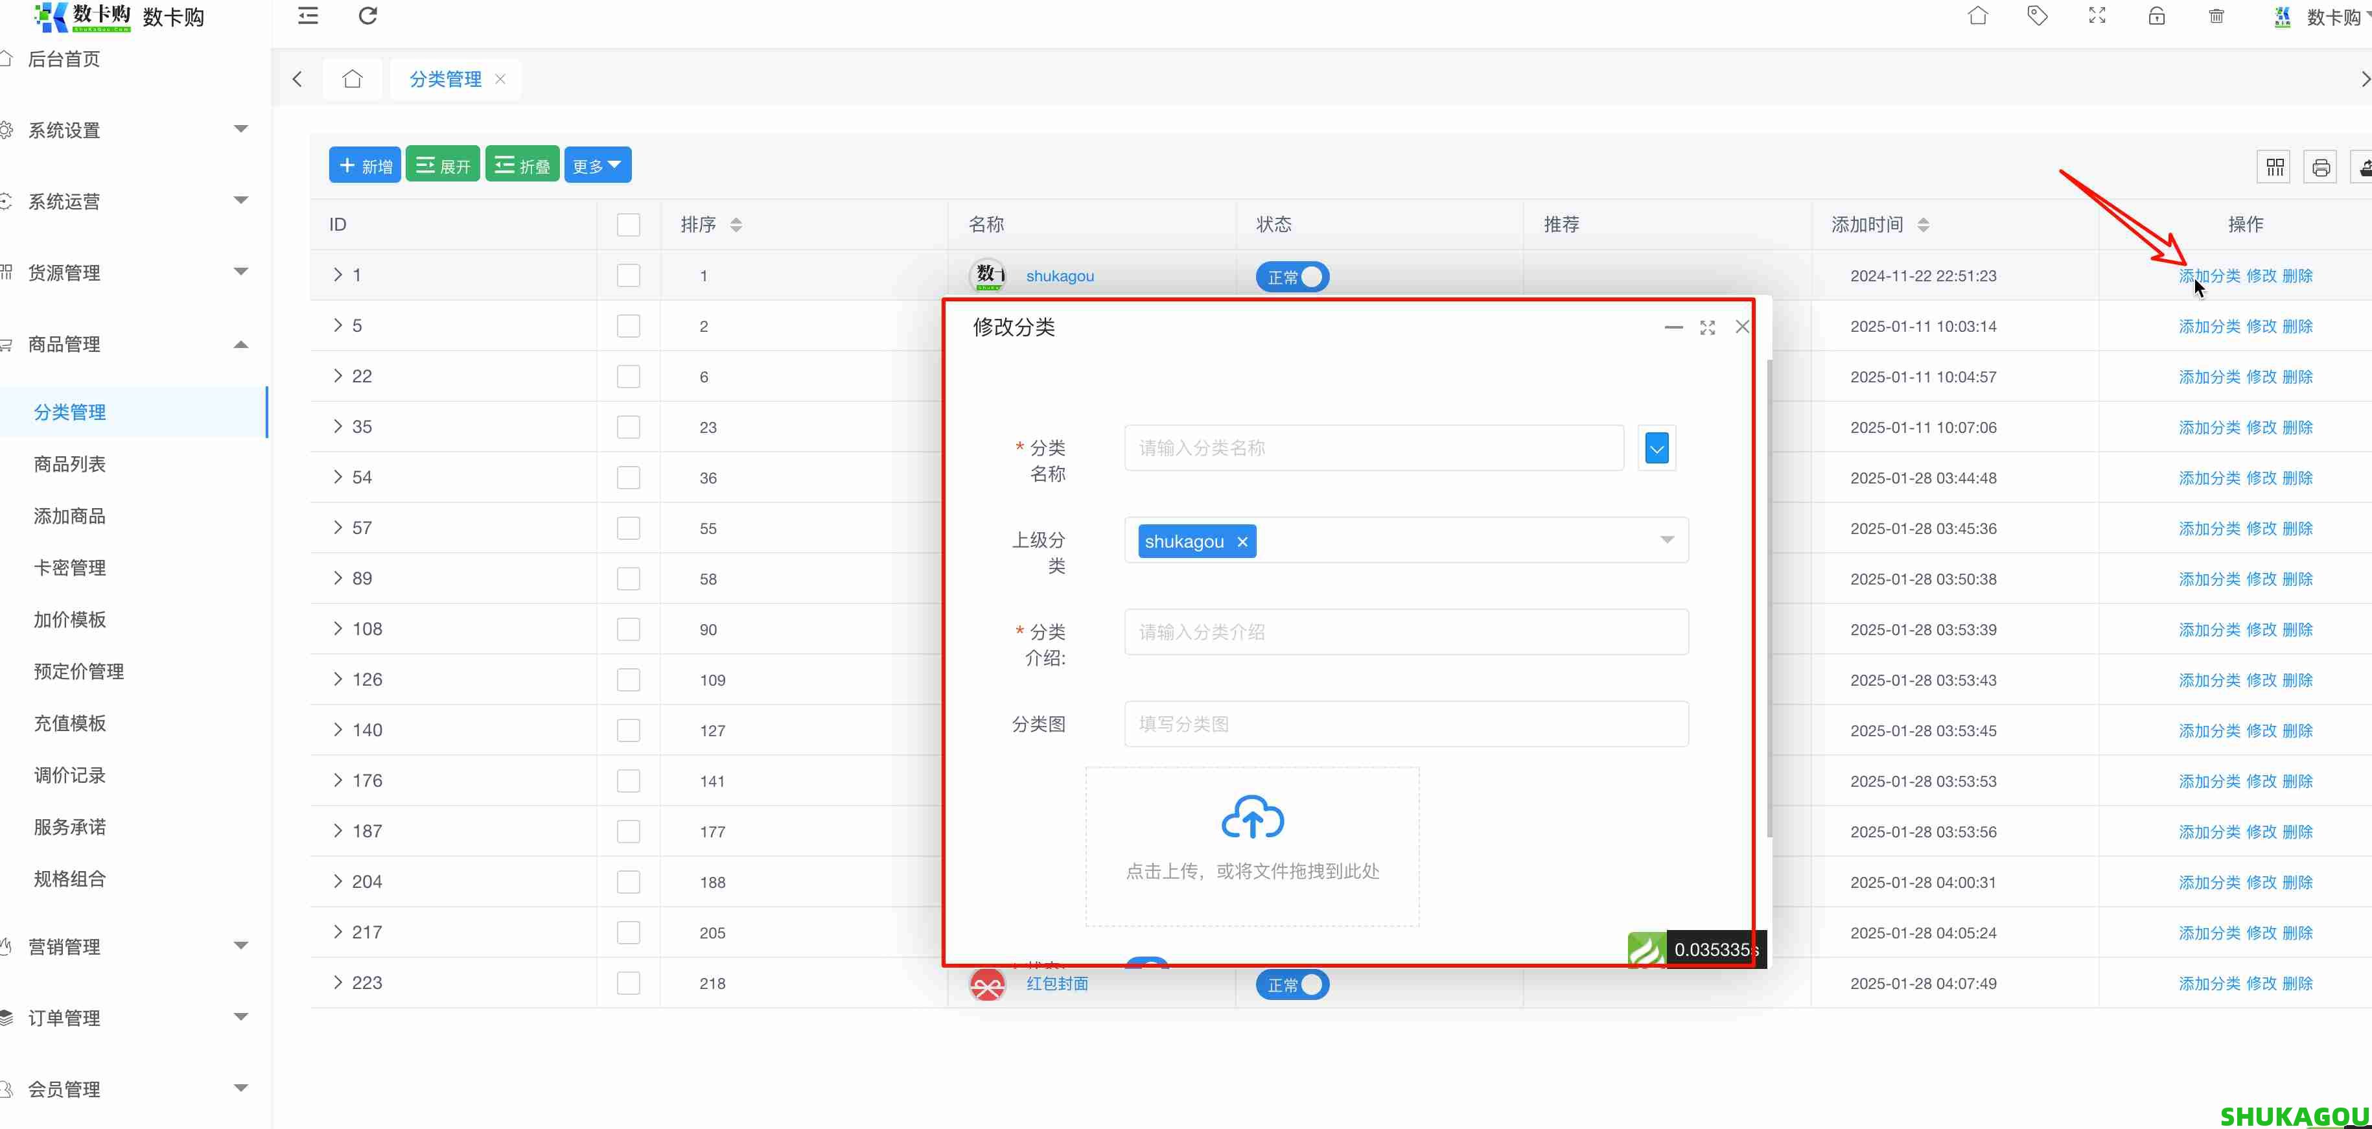The height and width of the screenshot is (1129, 2372).
Task: Click the print icon above the table
Action: tap(2321, 166)
